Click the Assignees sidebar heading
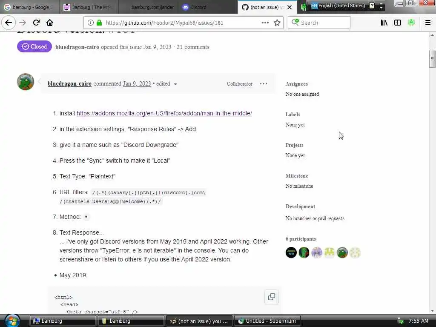The width and height of the screenshot is (436, 327). (x=297, y=84)
